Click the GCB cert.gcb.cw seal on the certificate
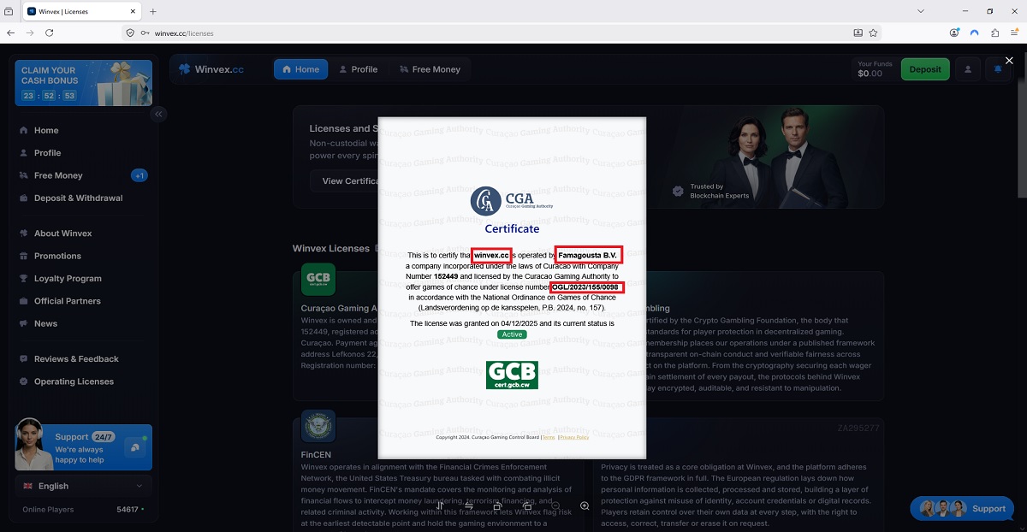Image resolution: width=1027 pixels, height=532 pixels. [x=512, y=375]
